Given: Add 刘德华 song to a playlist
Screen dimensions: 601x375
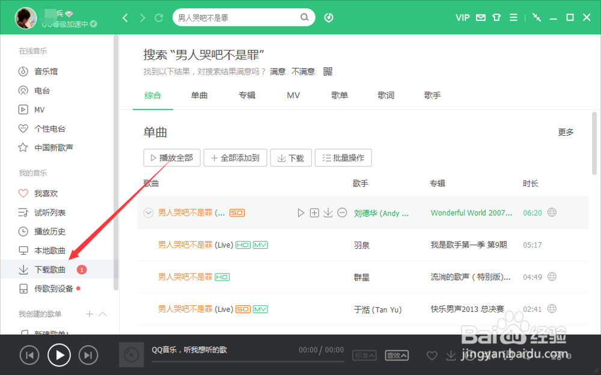Looking at the screenshot, I should tap(314, 213).
